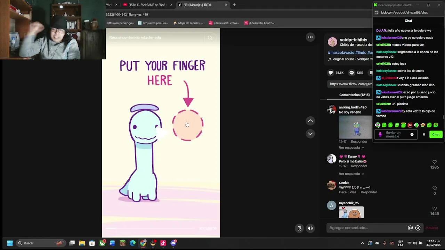Open TikTok app from the taskbar

tap(163, 243)
